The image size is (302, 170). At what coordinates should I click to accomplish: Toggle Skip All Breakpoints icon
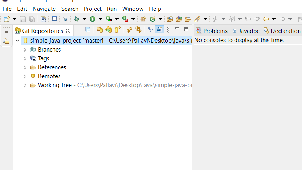pyautogui.click(x=65, y=19)
